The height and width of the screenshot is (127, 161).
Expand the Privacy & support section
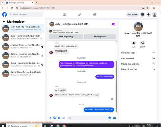[138, 69]
